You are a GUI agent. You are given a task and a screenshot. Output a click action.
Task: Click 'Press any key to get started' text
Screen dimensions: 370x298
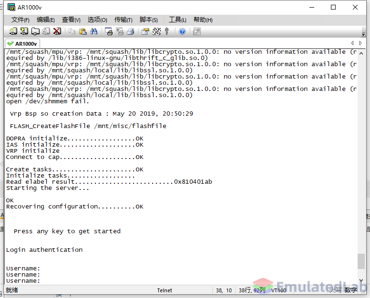point(67,231)
